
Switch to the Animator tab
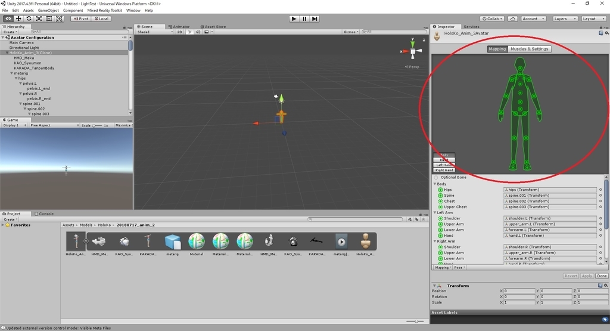pyautogui.click(x=179, y=27)
